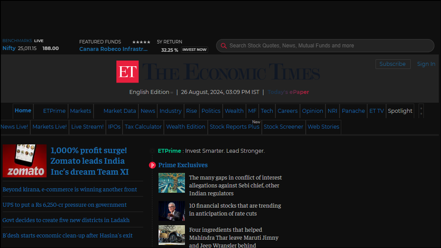Open the MF menu item
Image resolution: width=441 pixels, height=248 pixels.
(x=252, y=111)
